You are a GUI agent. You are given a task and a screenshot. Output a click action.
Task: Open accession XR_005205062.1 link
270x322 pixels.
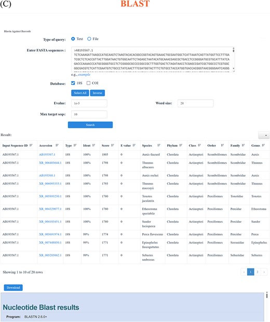(x=50, y=255)
